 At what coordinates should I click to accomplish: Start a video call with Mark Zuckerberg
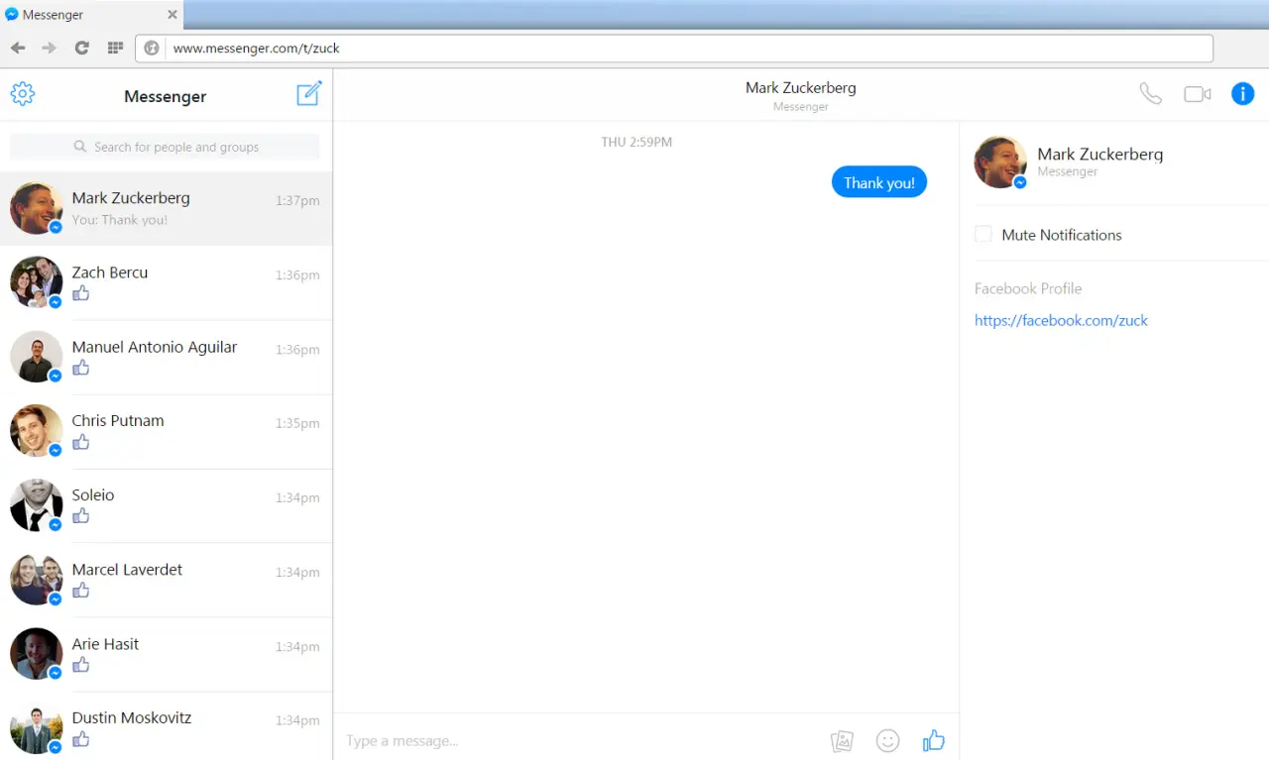click(1197, 93)
